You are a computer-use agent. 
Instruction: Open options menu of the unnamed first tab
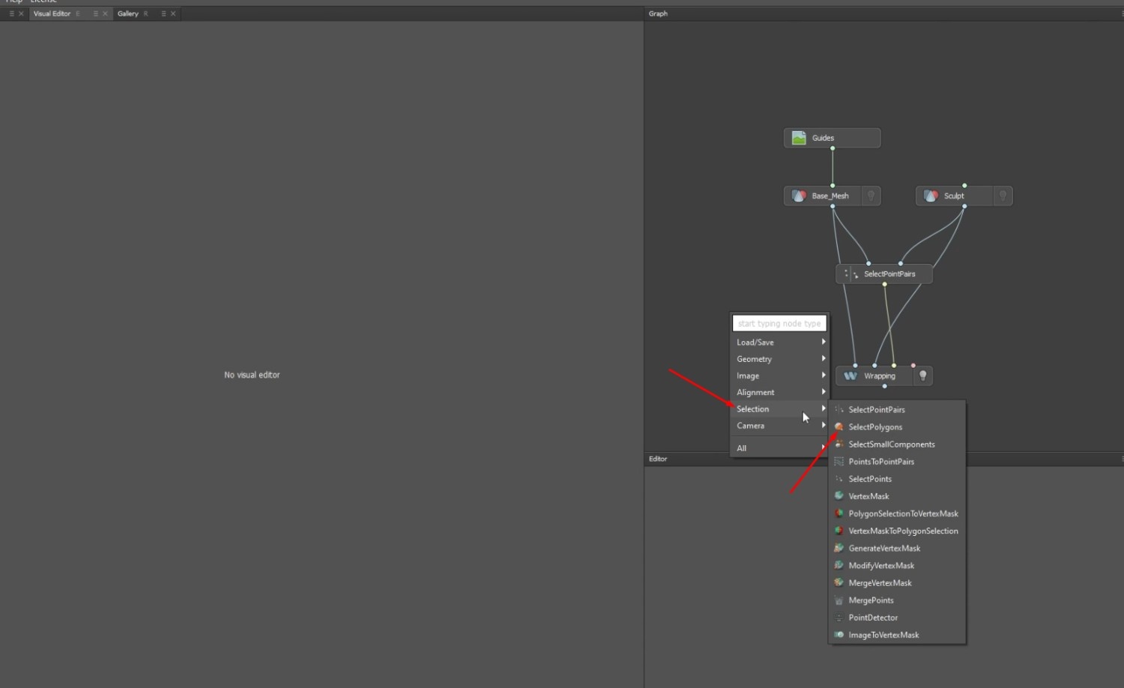click(x=11, y=13)
